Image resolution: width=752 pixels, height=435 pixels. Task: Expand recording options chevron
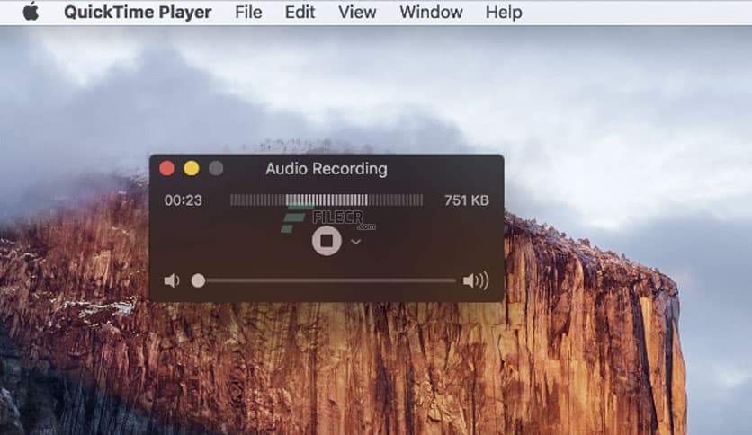pyautogui.click(x=356, y=242)
